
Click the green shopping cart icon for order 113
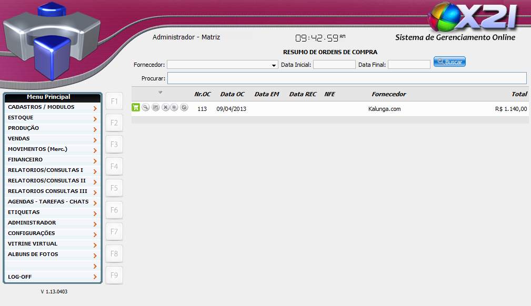[136, 107]
